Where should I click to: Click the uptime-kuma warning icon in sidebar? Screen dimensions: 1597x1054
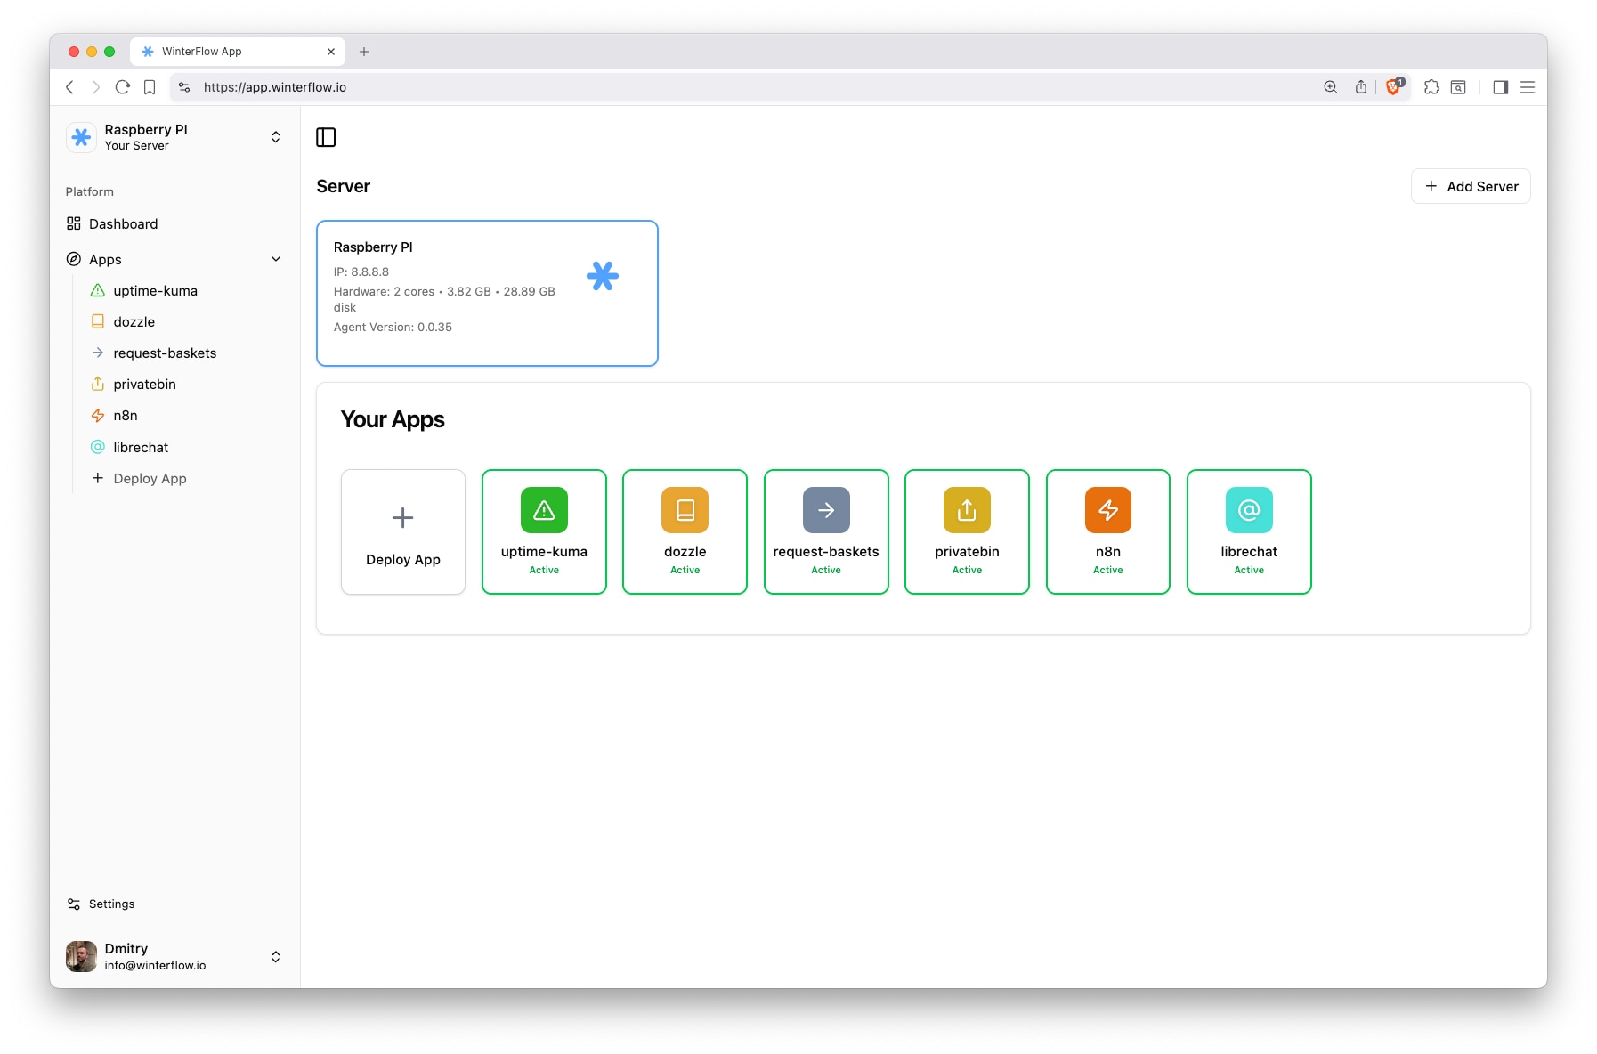click(x=98, y=290)
